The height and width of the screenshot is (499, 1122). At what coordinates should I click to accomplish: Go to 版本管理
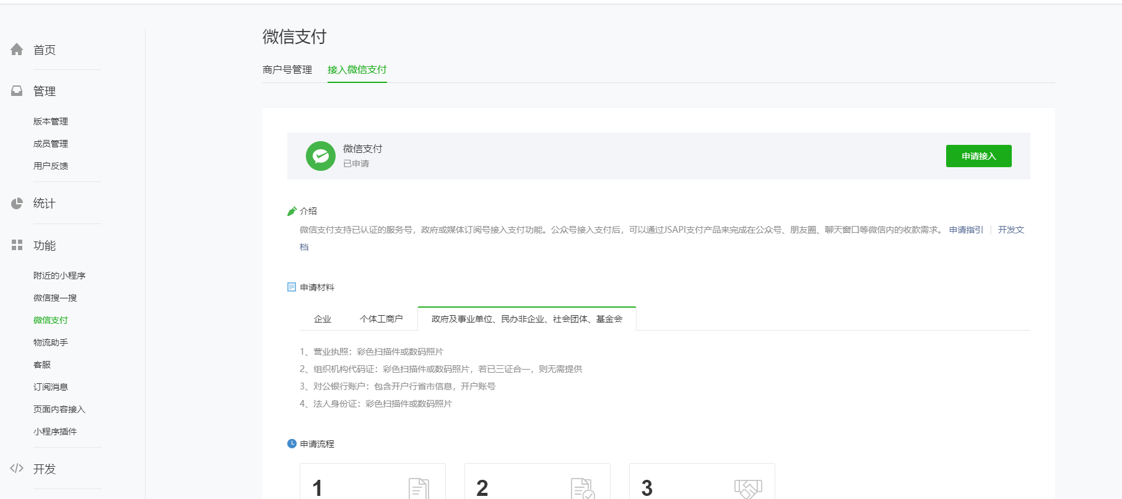point(51,121)
